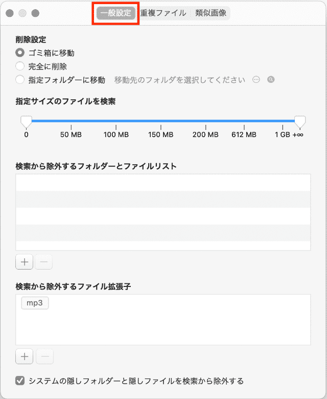This screenshot has height=399, width=327.
Task: Click the 移動先のフォルダ path field
Action: [180, 80]
